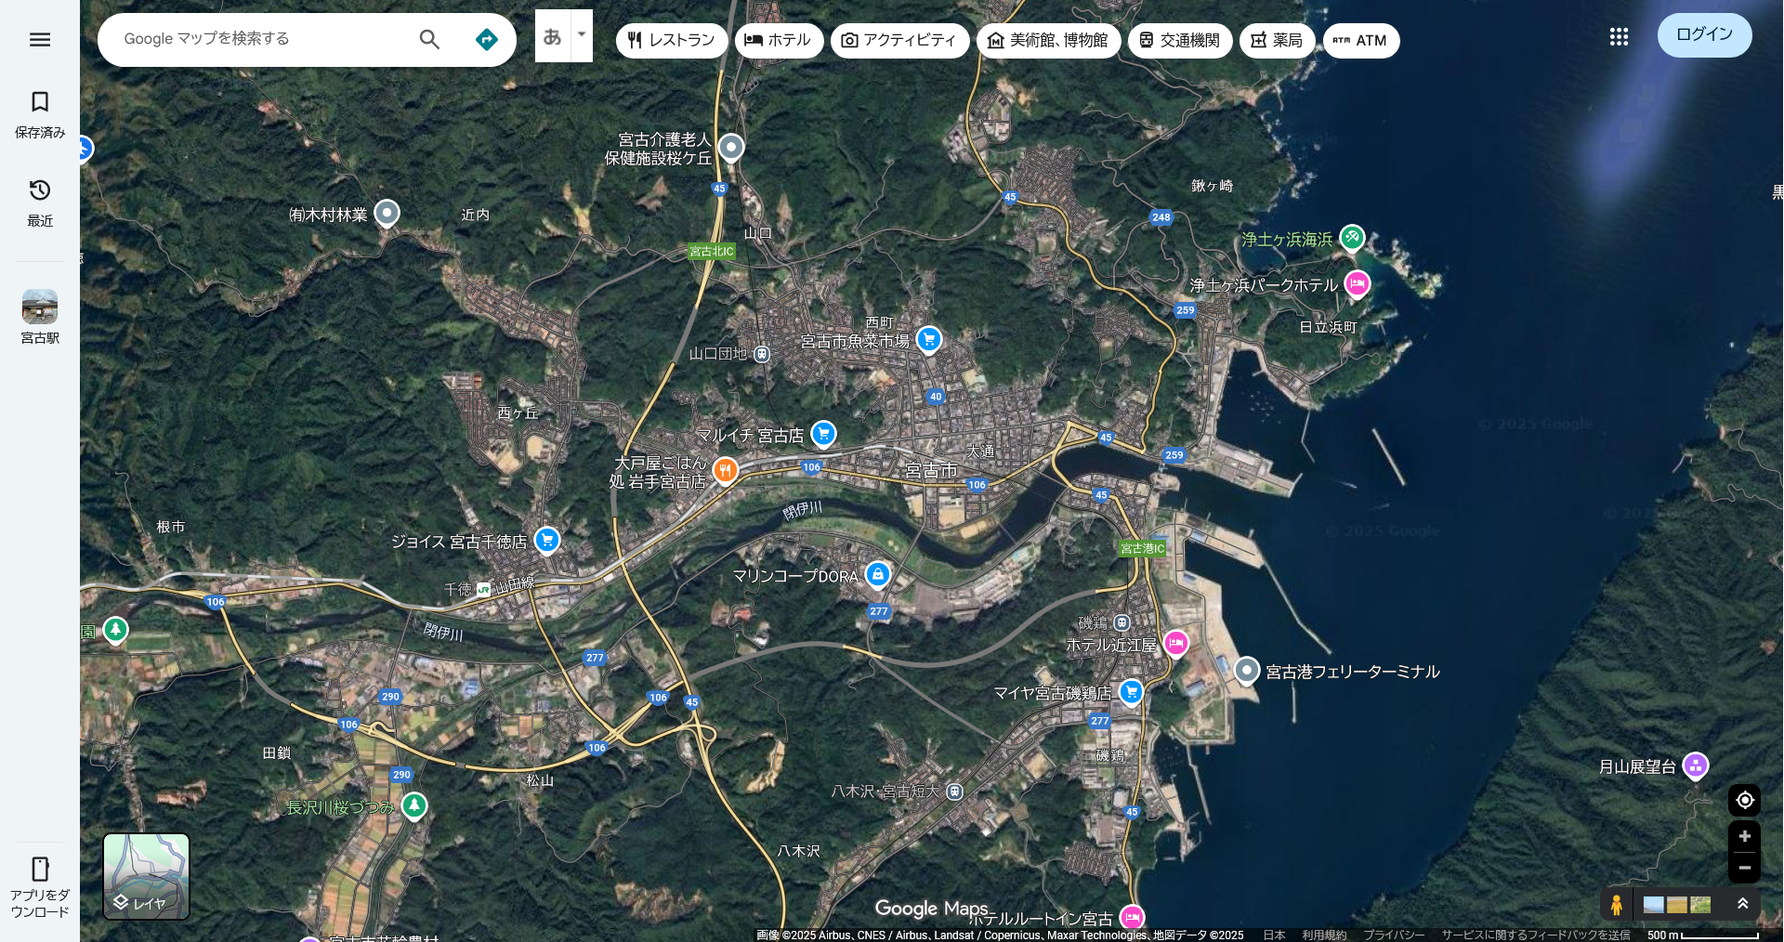Filter map by レストラン
This screenshot has width=1784, height=942.
(x=671, y=40)
